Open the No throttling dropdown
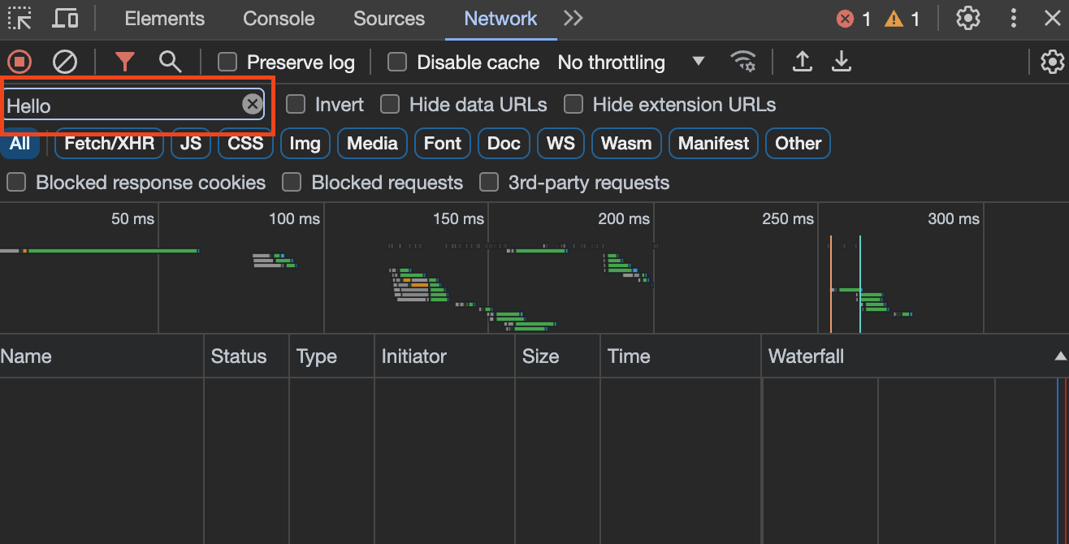1069x544 pixels. pyautogui.click(x=631, y=62)
